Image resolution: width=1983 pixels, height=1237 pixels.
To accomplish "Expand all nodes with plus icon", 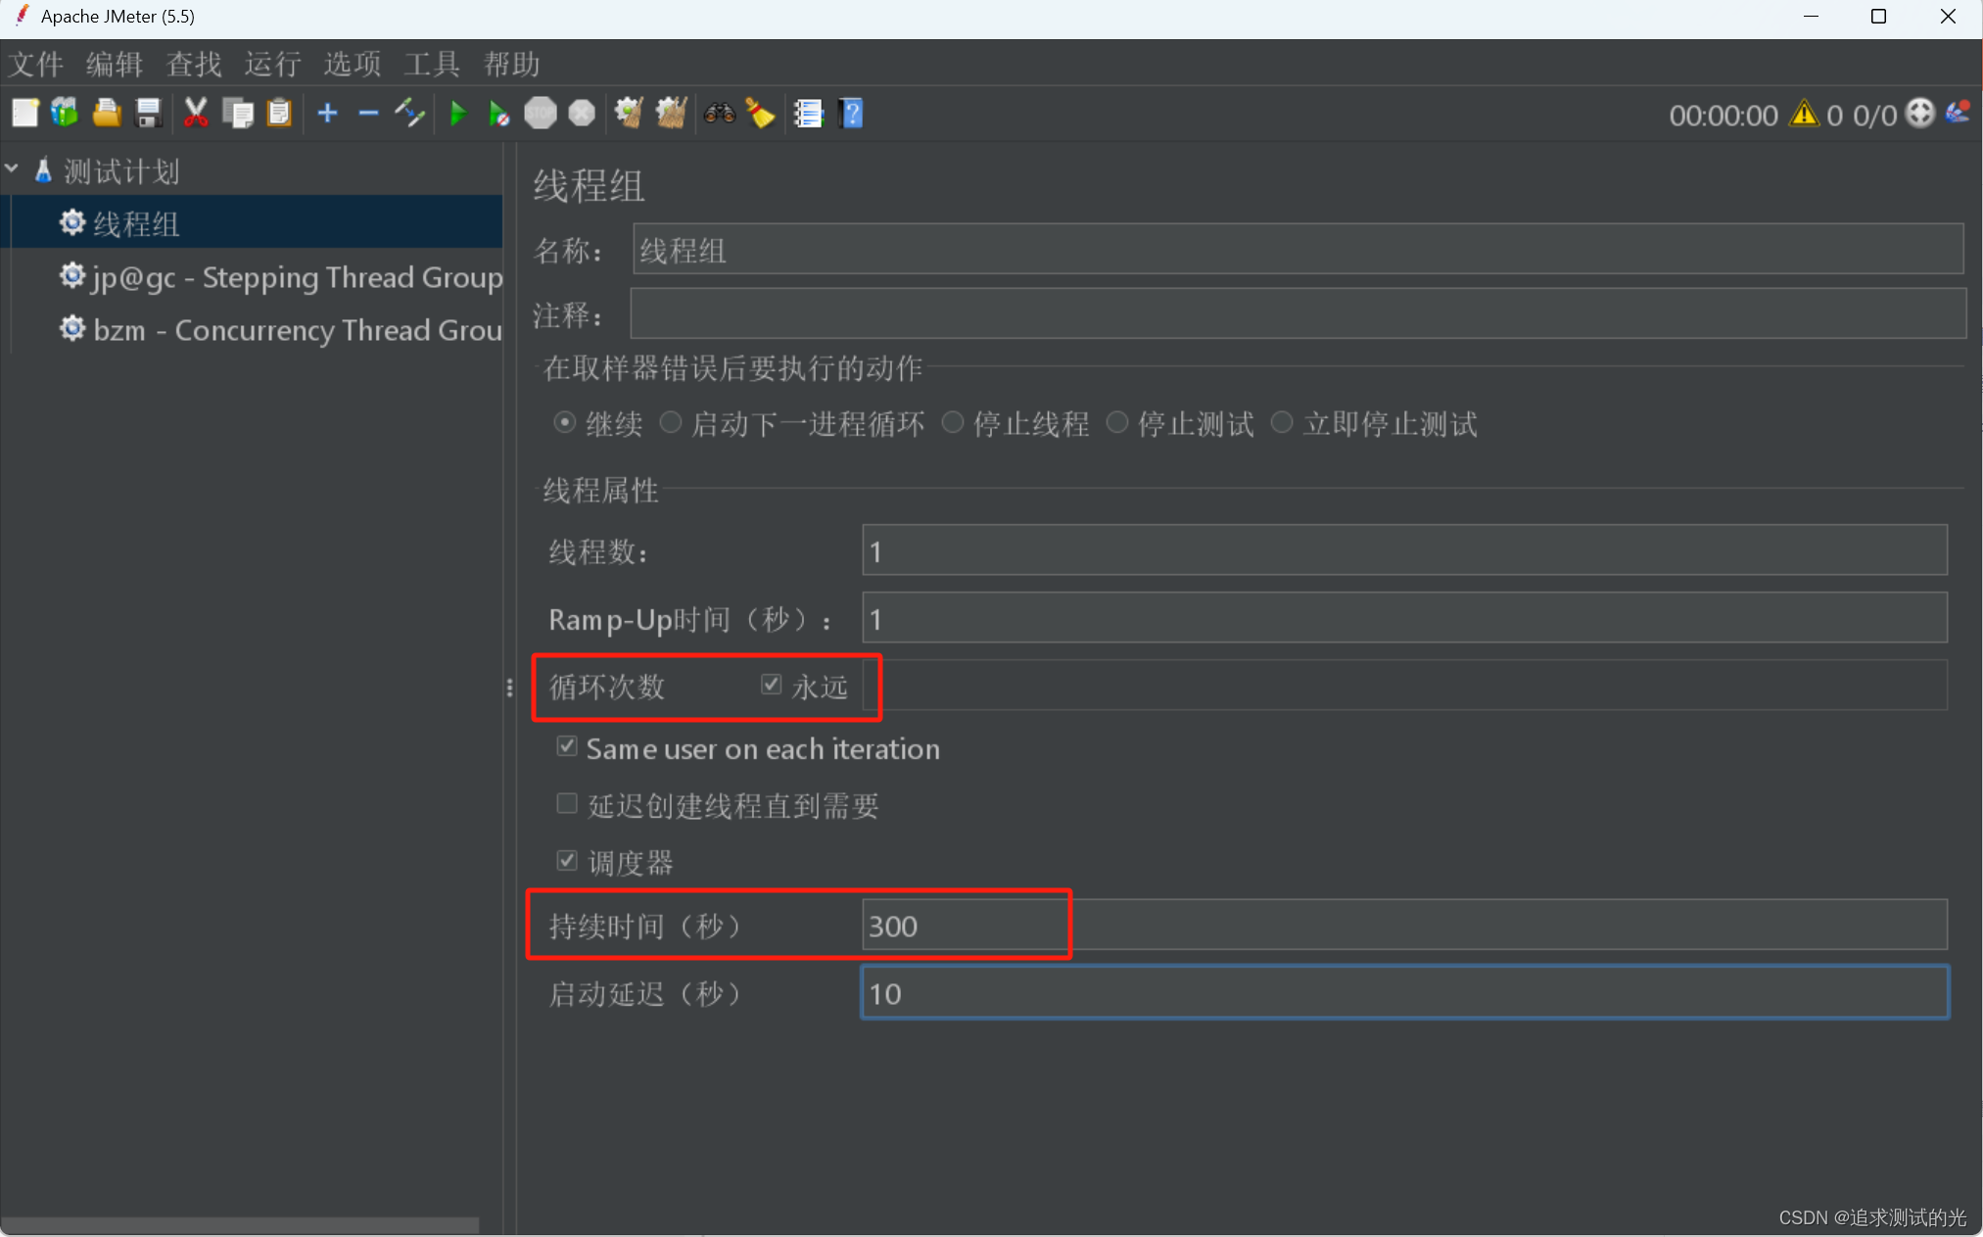I will click(328, 114).
